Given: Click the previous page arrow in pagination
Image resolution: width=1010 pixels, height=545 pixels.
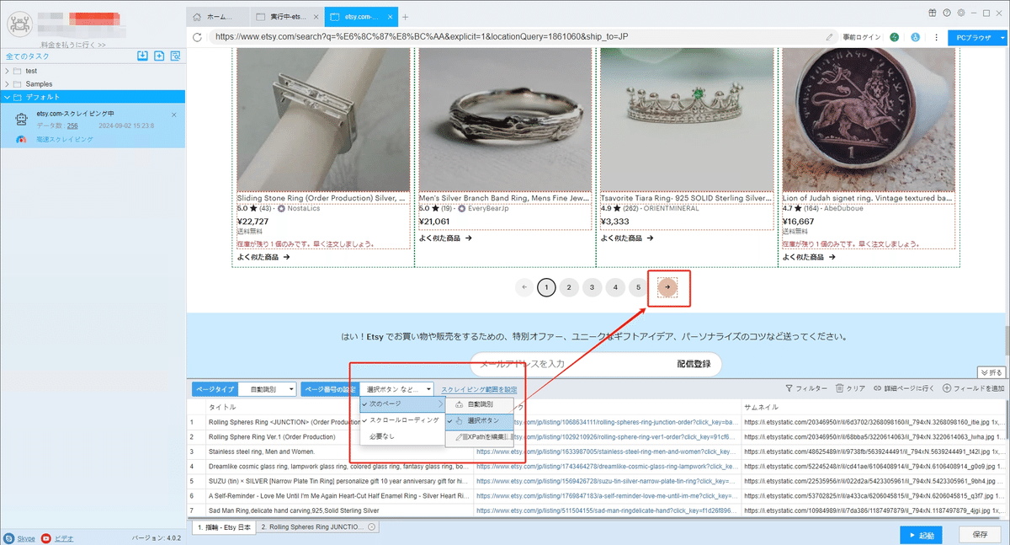Looking at the screenshot, I should tap(525, 287).
